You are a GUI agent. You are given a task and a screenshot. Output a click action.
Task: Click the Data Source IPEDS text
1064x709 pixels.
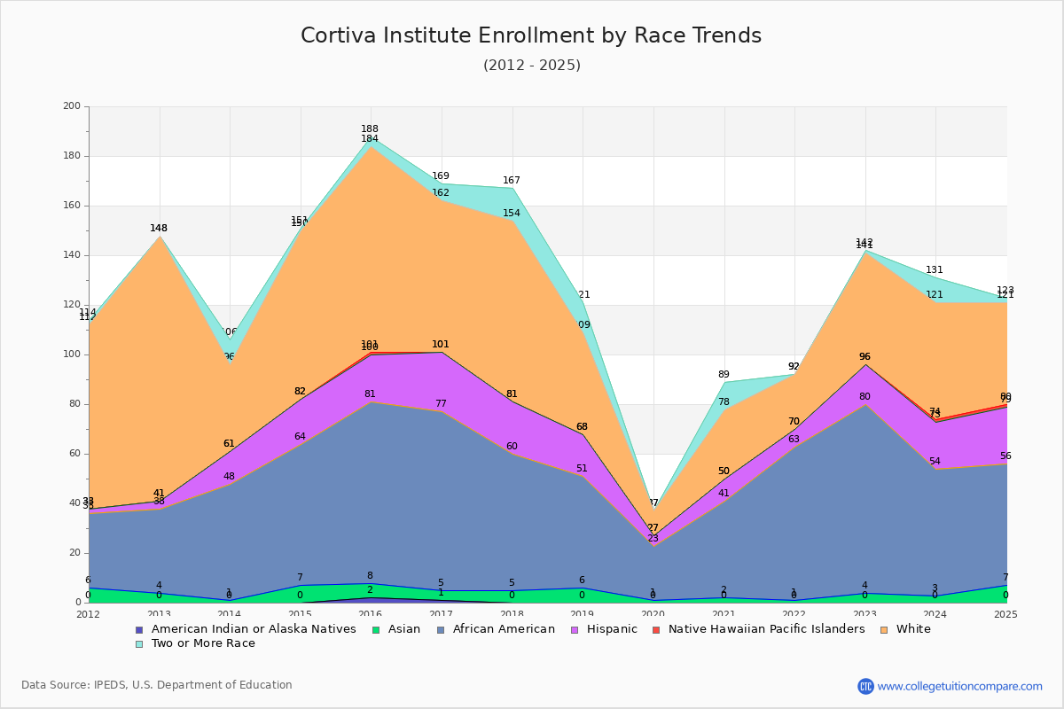157,685
